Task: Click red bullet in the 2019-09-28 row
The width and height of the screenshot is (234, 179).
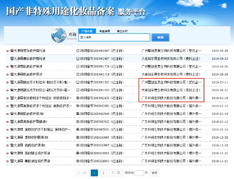Action: [7, 51]
